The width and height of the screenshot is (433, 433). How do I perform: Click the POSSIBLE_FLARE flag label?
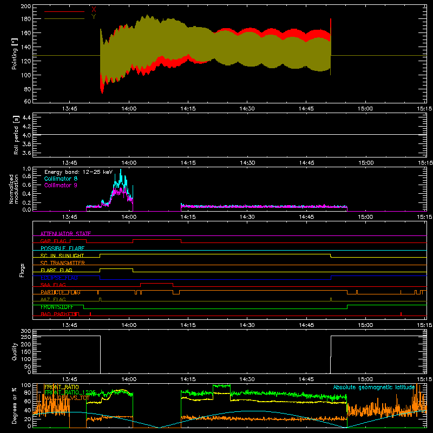point(62,248)
